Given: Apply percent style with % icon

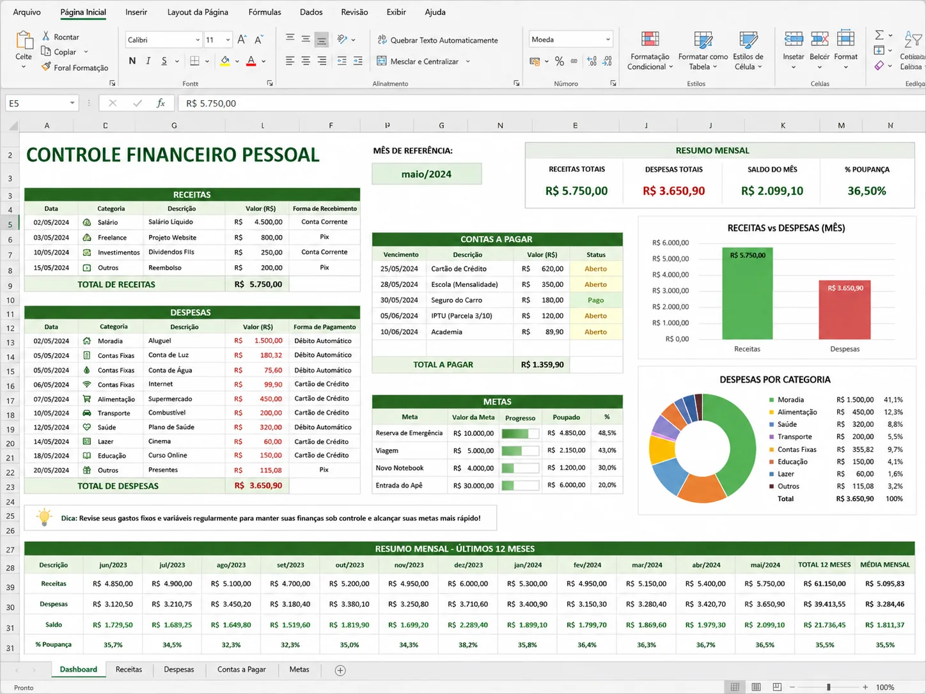Looking at the screenshot, I should pos(560,61).
